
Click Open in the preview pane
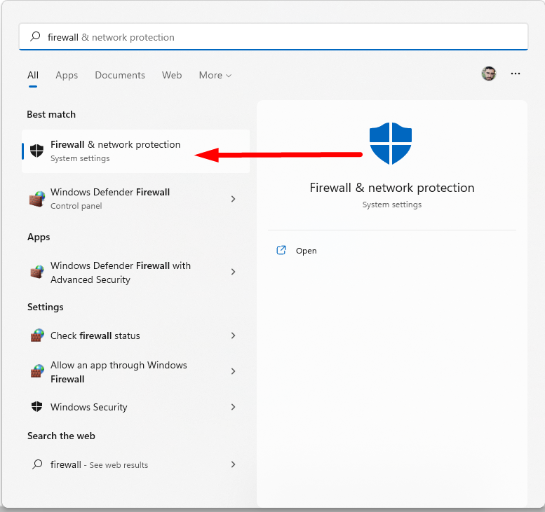tap(307, 251)
